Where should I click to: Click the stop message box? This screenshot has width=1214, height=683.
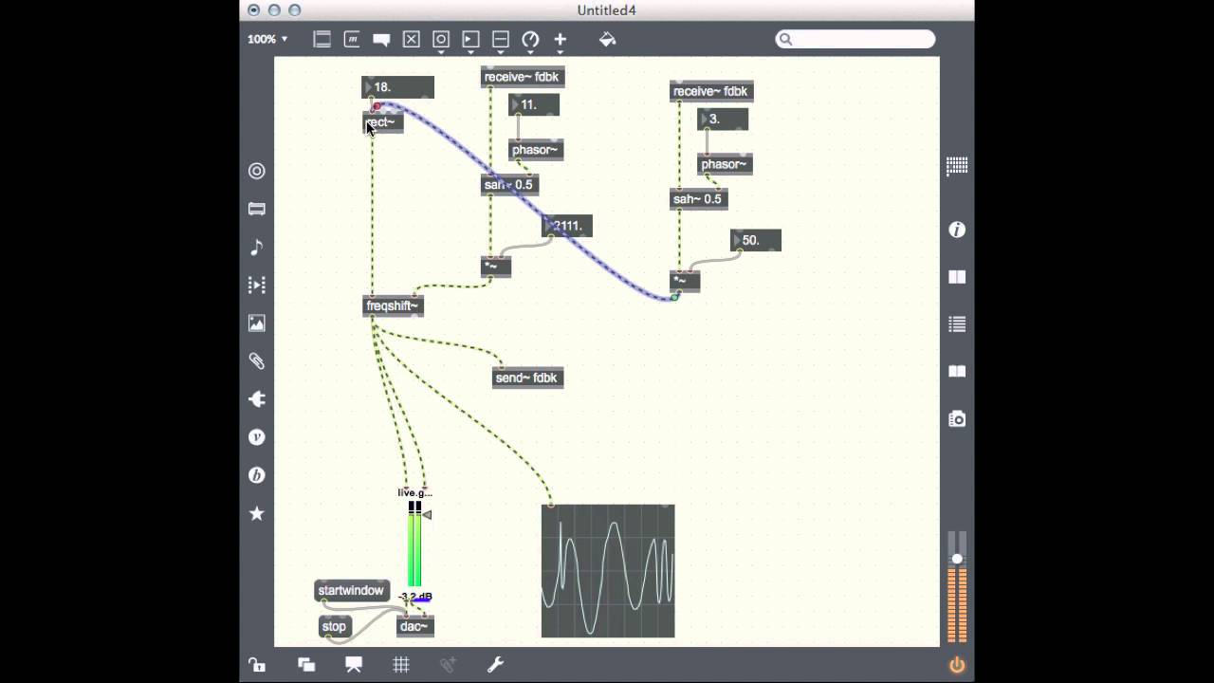point(334,627)
